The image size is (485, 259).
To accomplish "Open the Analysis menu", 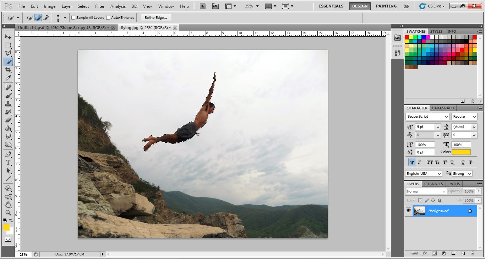I will coord(118,6).
